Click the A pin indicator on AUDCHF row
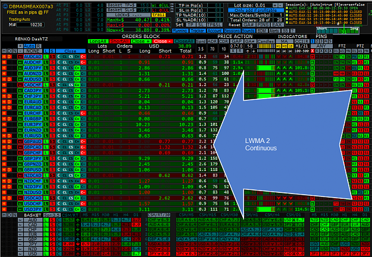 312,62
